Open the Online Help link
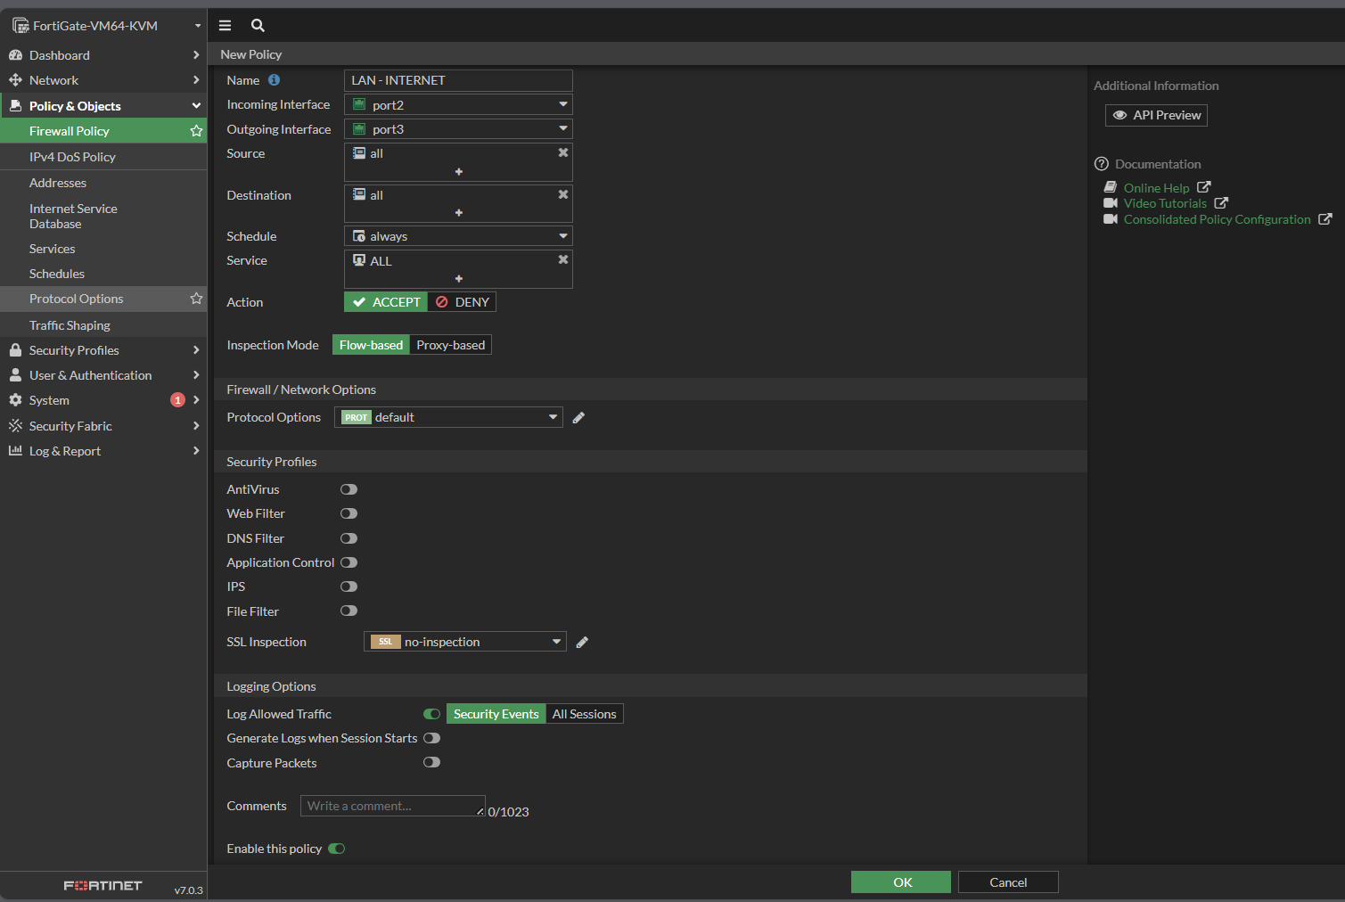 coord(1156,188)
